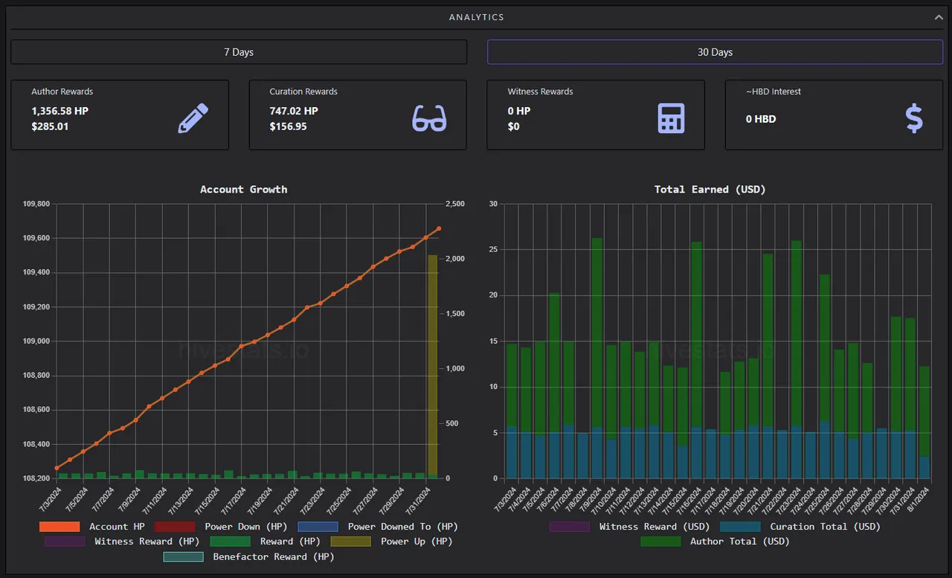Toggle Witness Reward (USD) legend entry
952x578 pixels.
tap(630, 526)
